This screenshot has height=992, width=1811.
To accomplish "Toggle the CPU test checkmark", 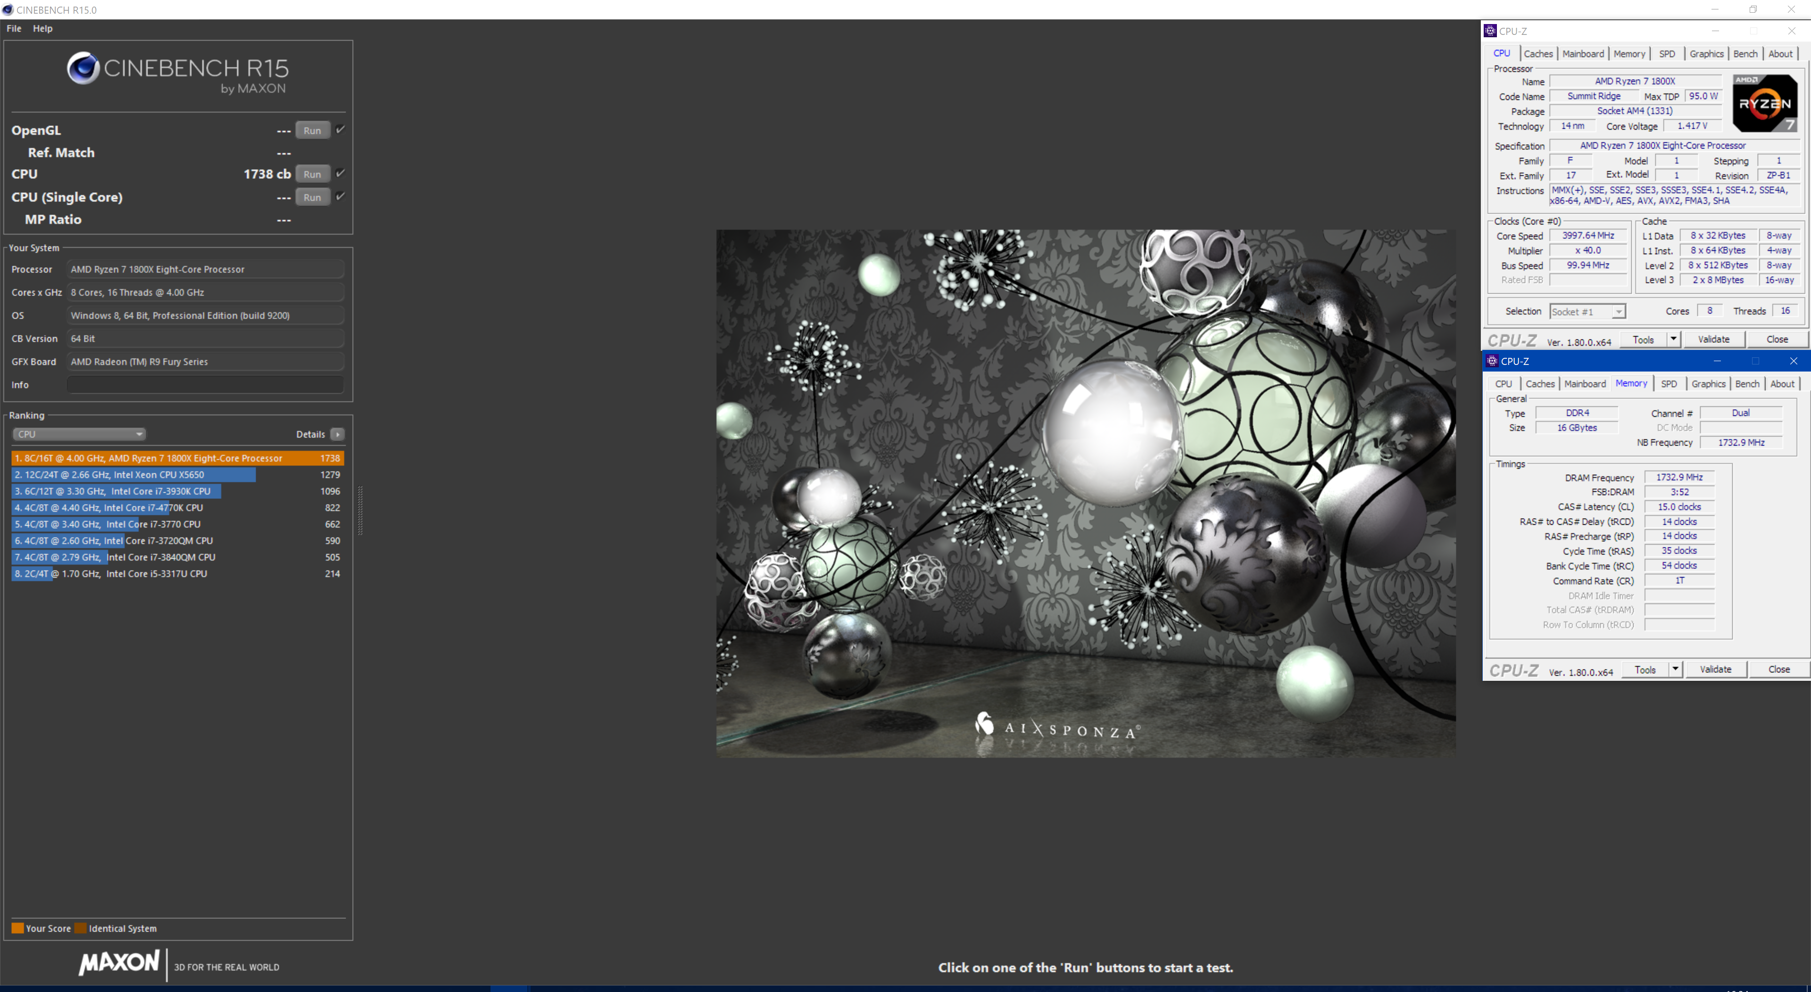I will coord(340,173).
